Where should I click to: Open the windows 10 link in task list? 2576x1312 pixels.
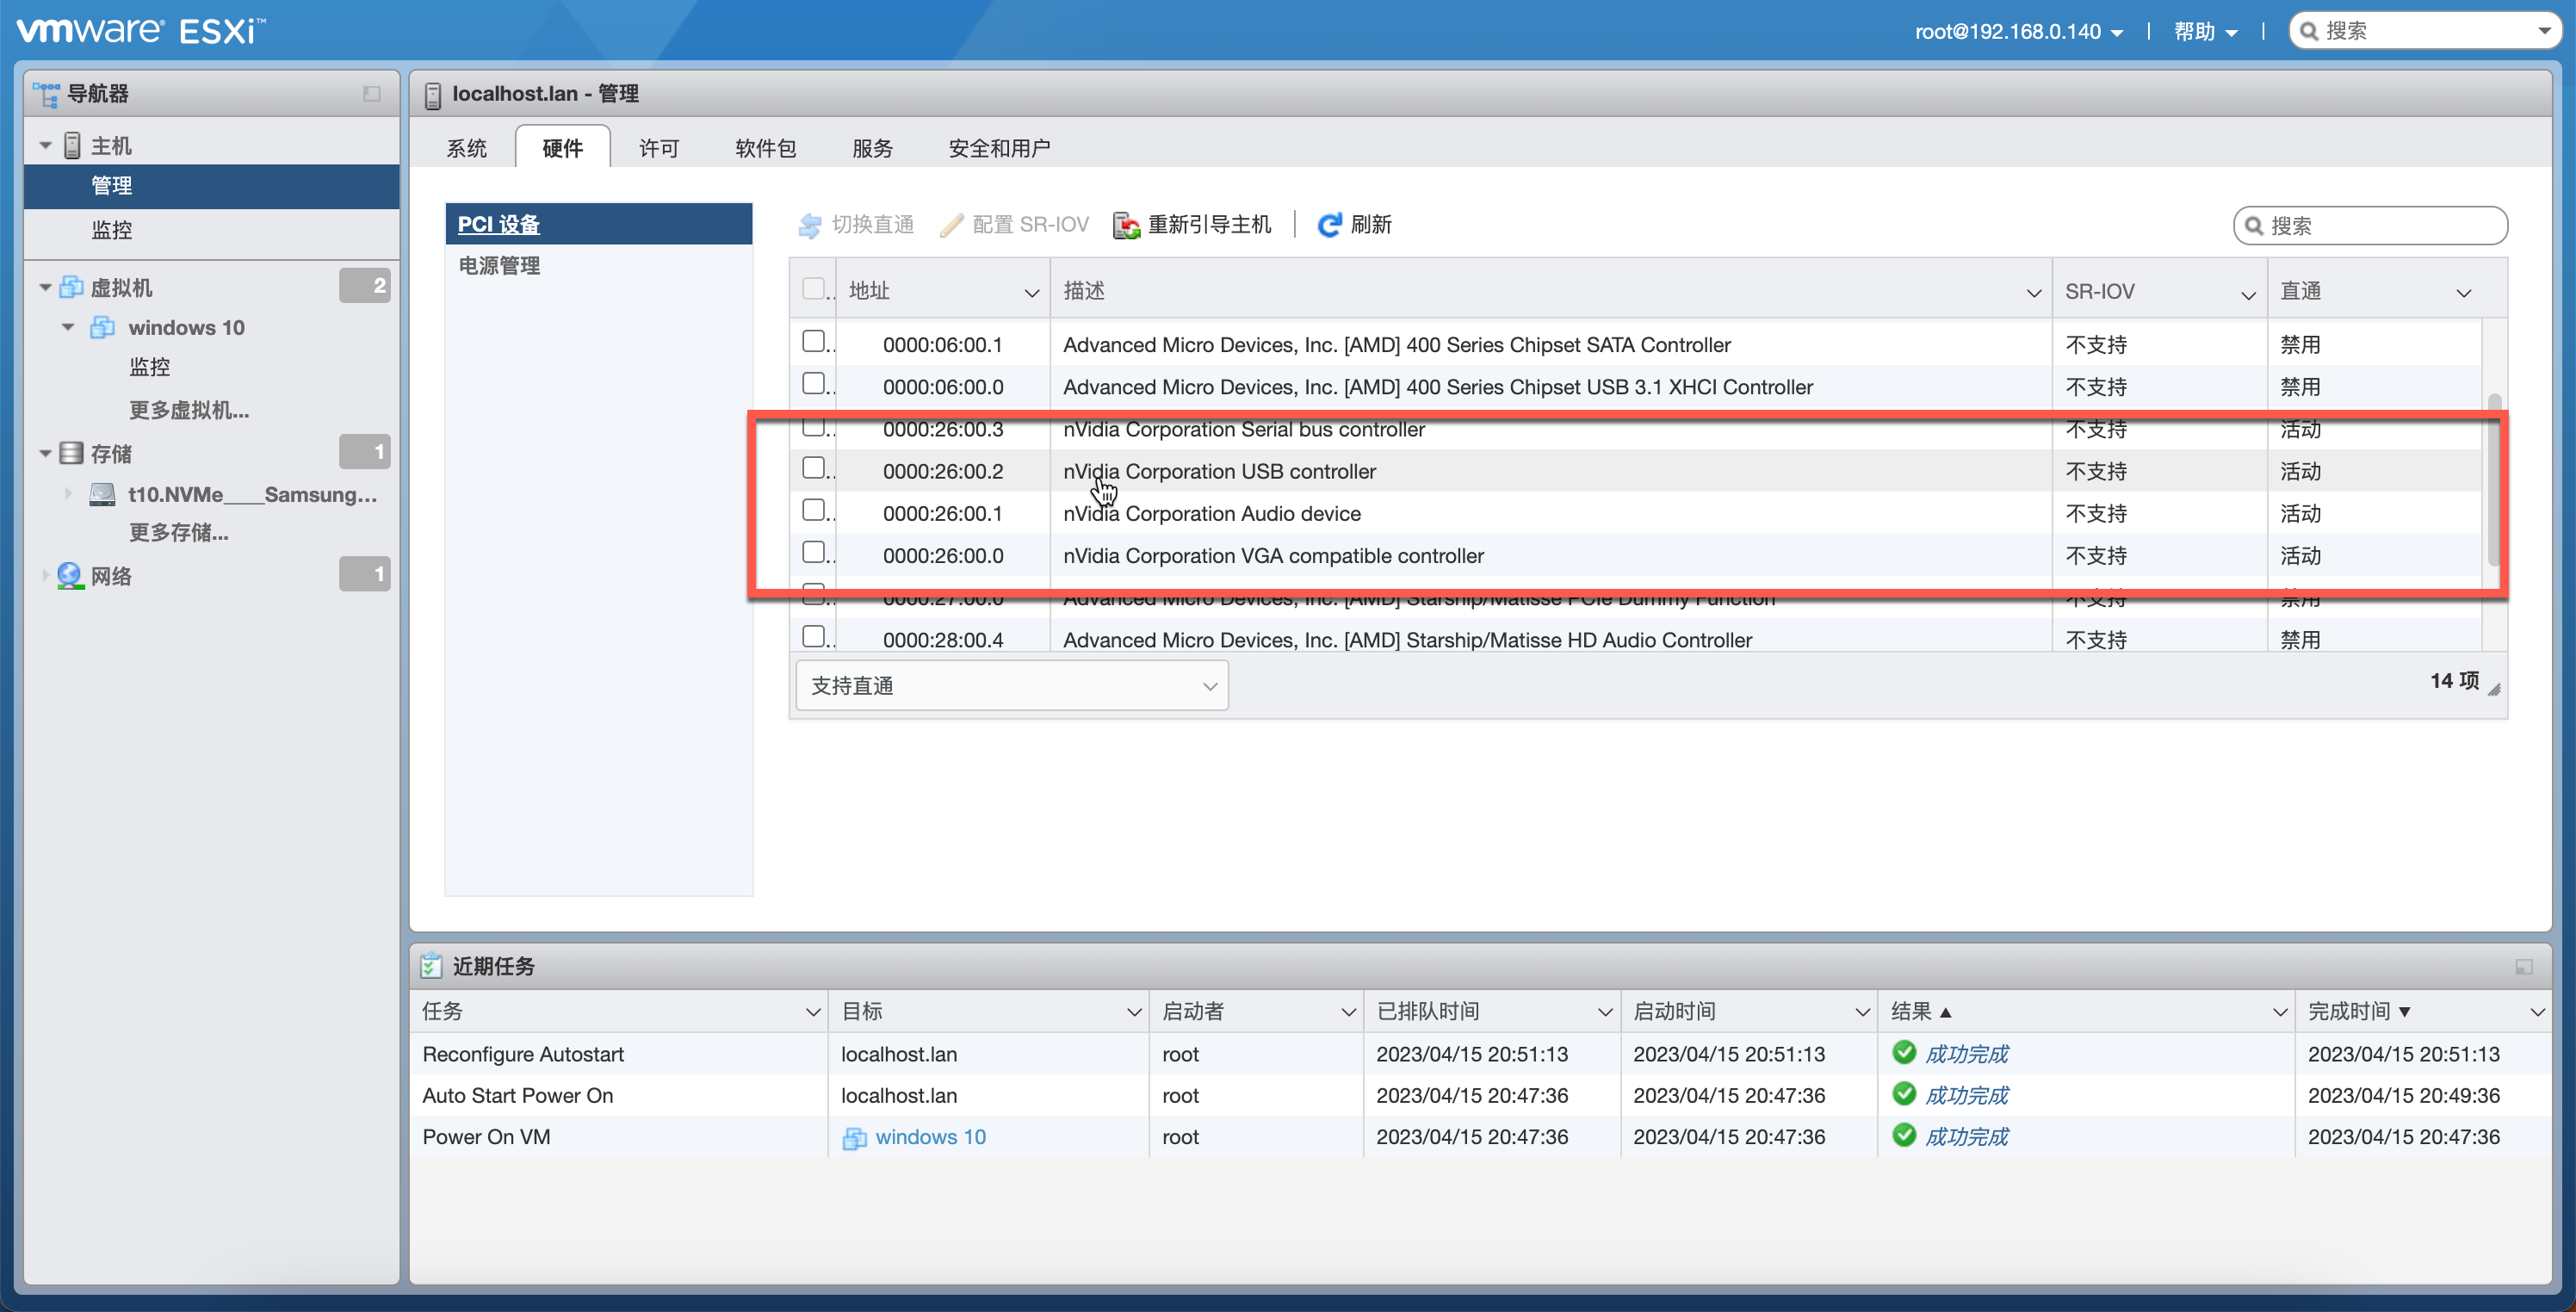[929, 1137]
